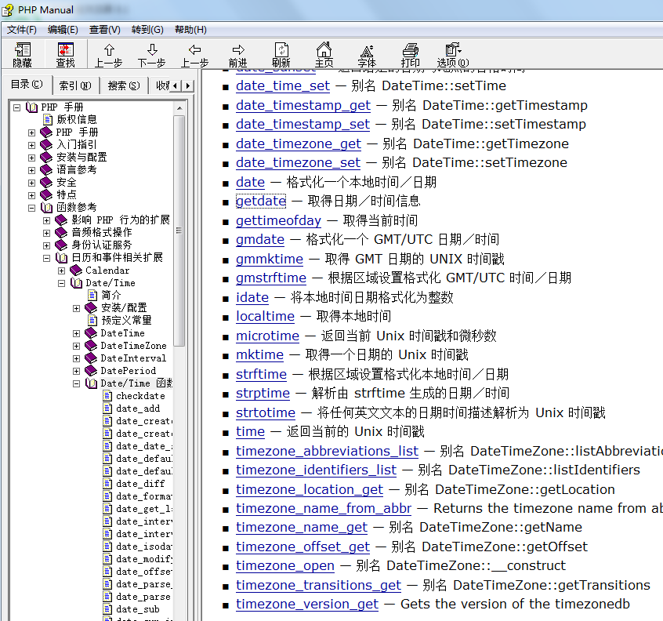Click the 隐藏 (hide pane) toolbar icon
The image size is (663, 621).
(23, 54)
